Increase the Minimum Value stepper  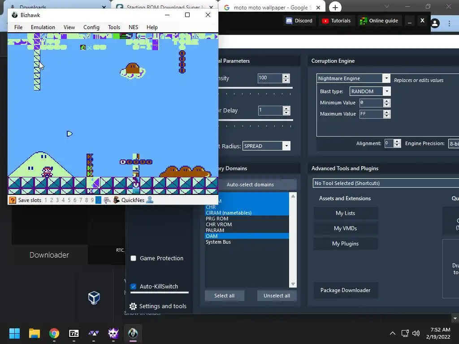point(387,101)
